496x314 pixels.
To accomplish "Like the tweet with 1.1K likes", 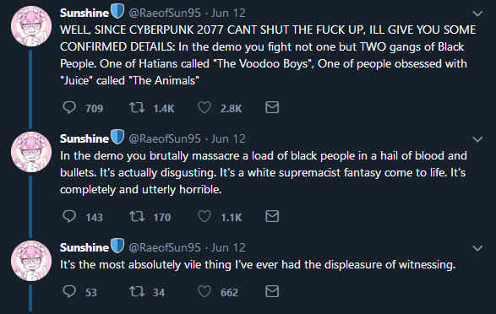I will [x=204, y=216].
